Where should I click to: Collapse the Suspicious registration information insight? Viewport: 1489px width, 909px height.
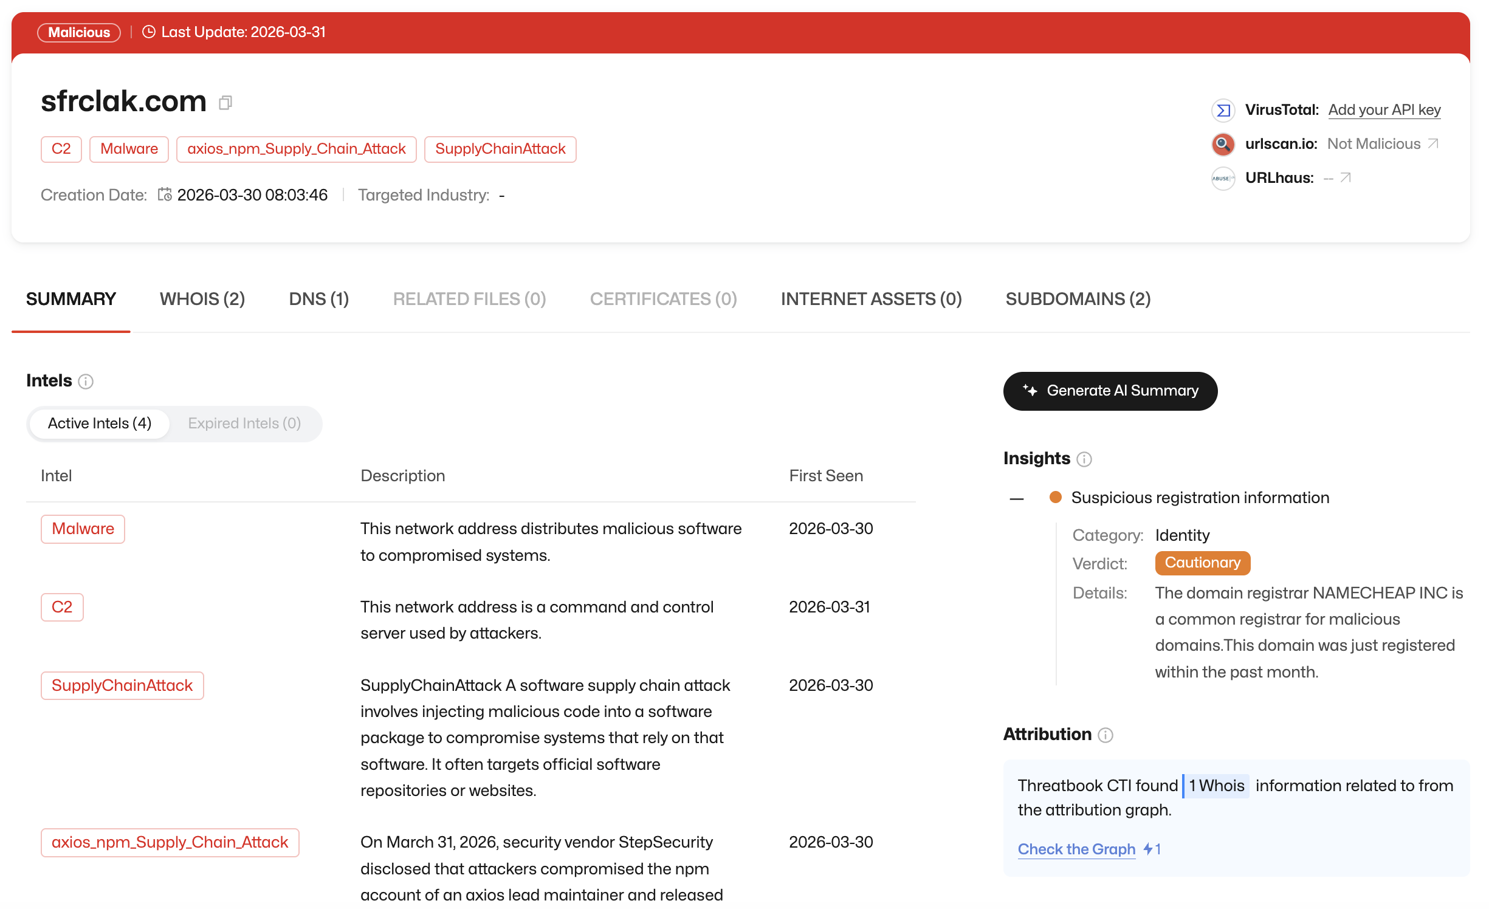pos(1017,499)
